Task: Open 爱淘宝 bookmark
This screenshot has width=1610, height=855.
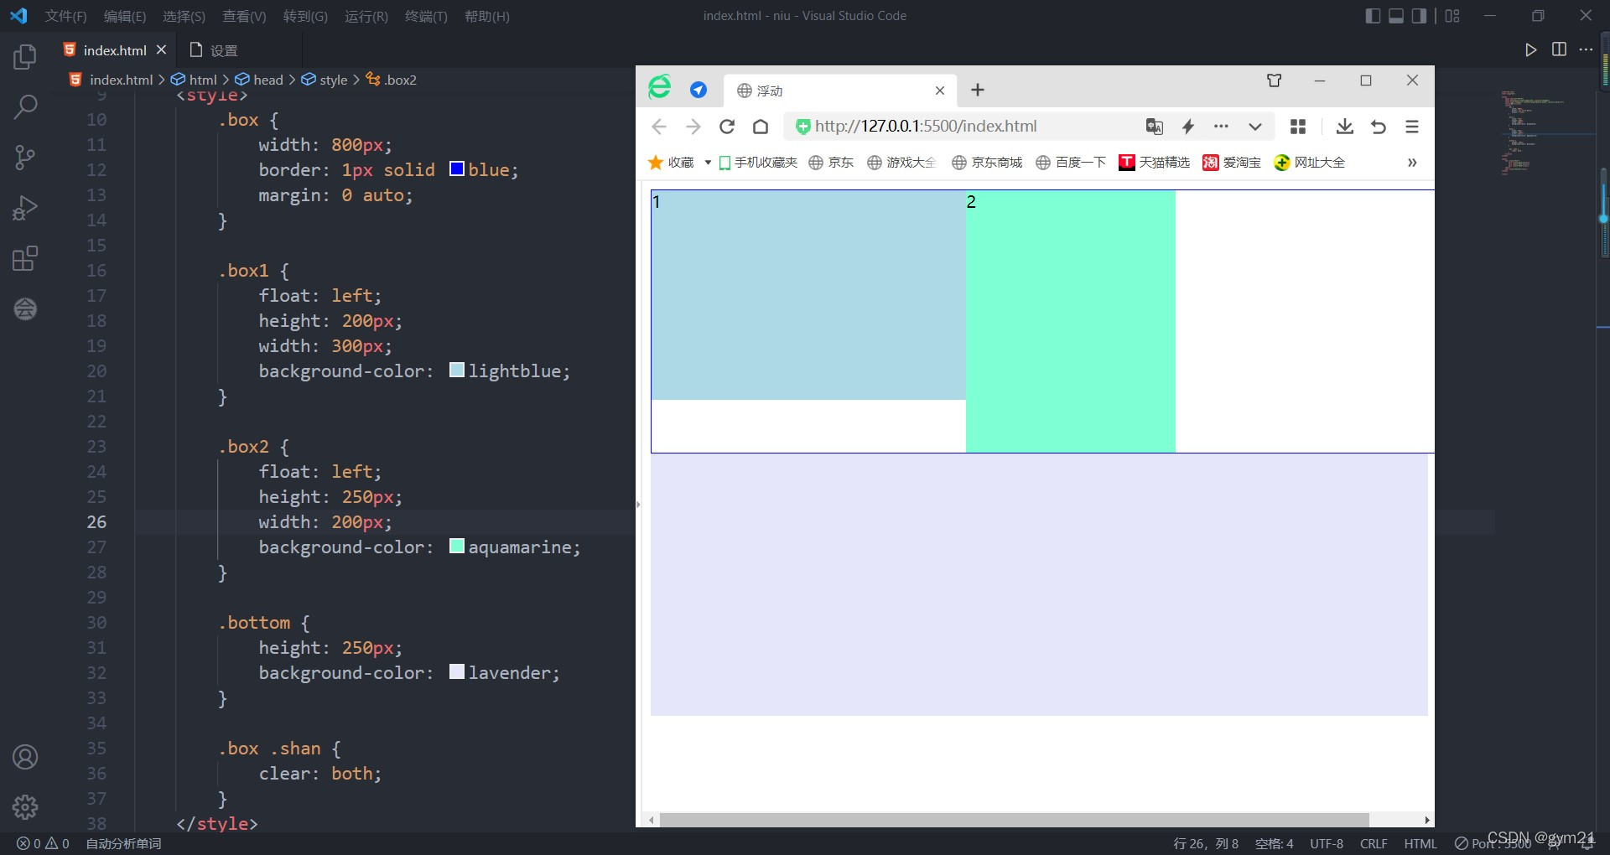Action: pyautogui.click(x=1231, y=163)
